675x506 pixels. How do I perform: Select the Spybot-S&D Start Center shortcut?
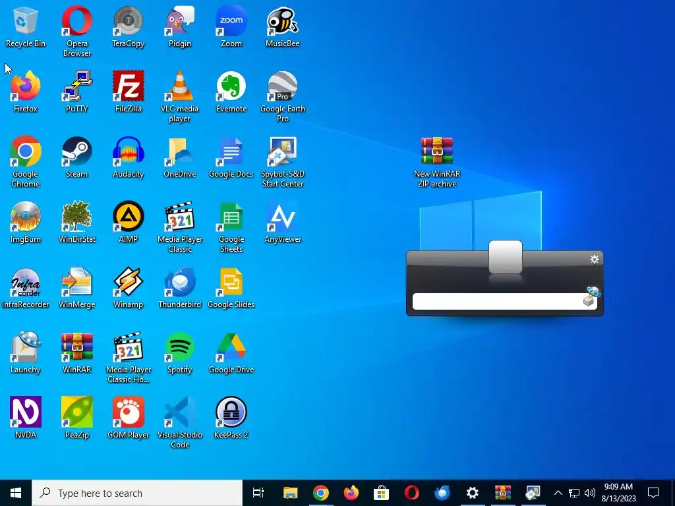282,162
